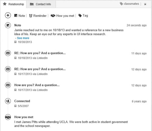Click the How you met description text
152x131 pixels.
71,124
